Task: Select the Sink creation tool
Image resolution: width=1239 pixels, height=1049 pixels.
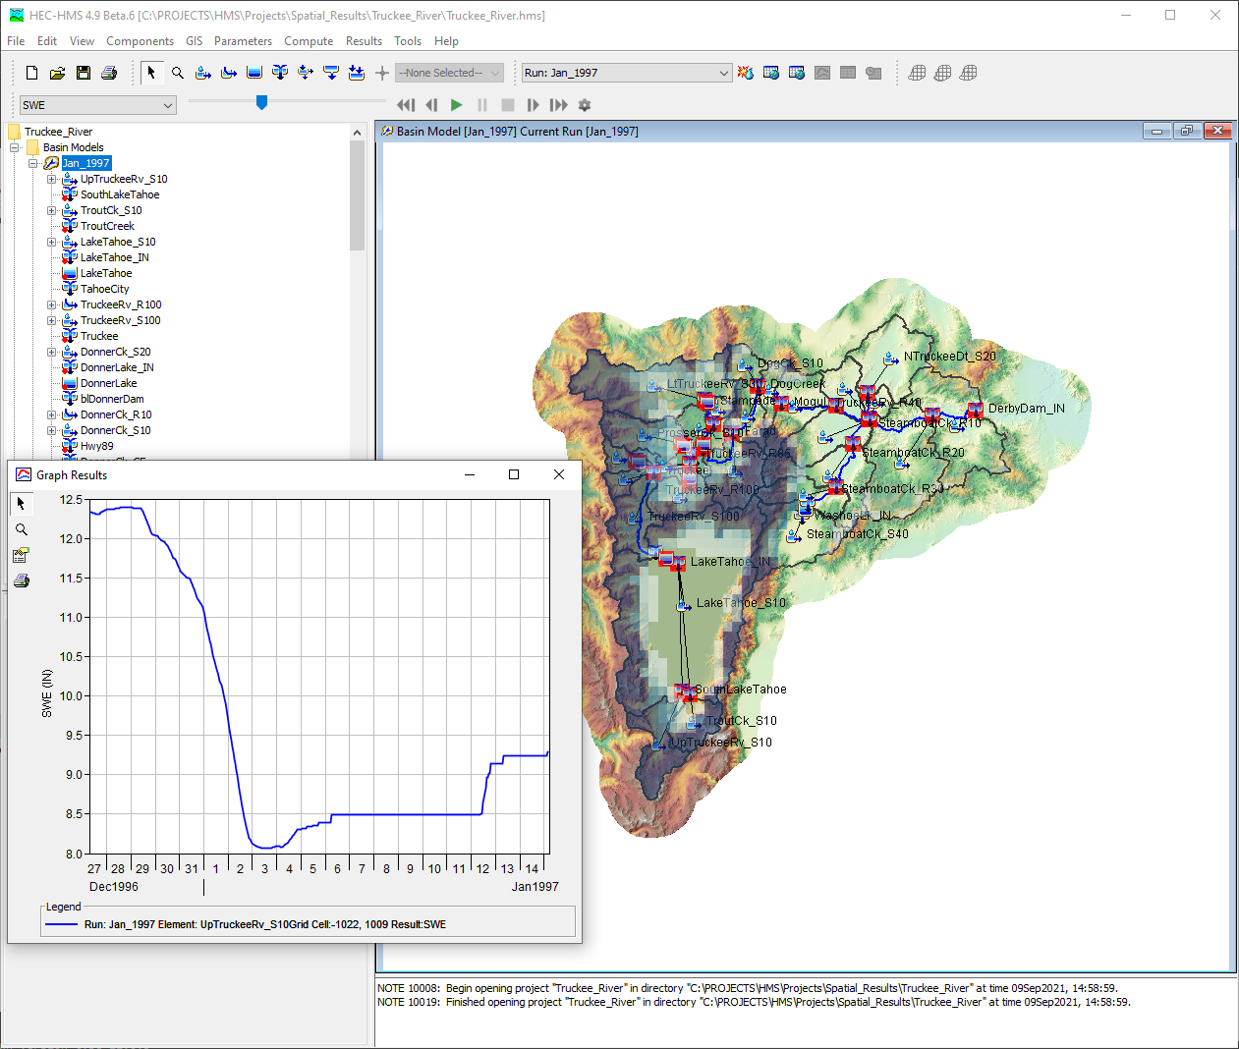Action: pyautogui.click(x=357, y=73)
